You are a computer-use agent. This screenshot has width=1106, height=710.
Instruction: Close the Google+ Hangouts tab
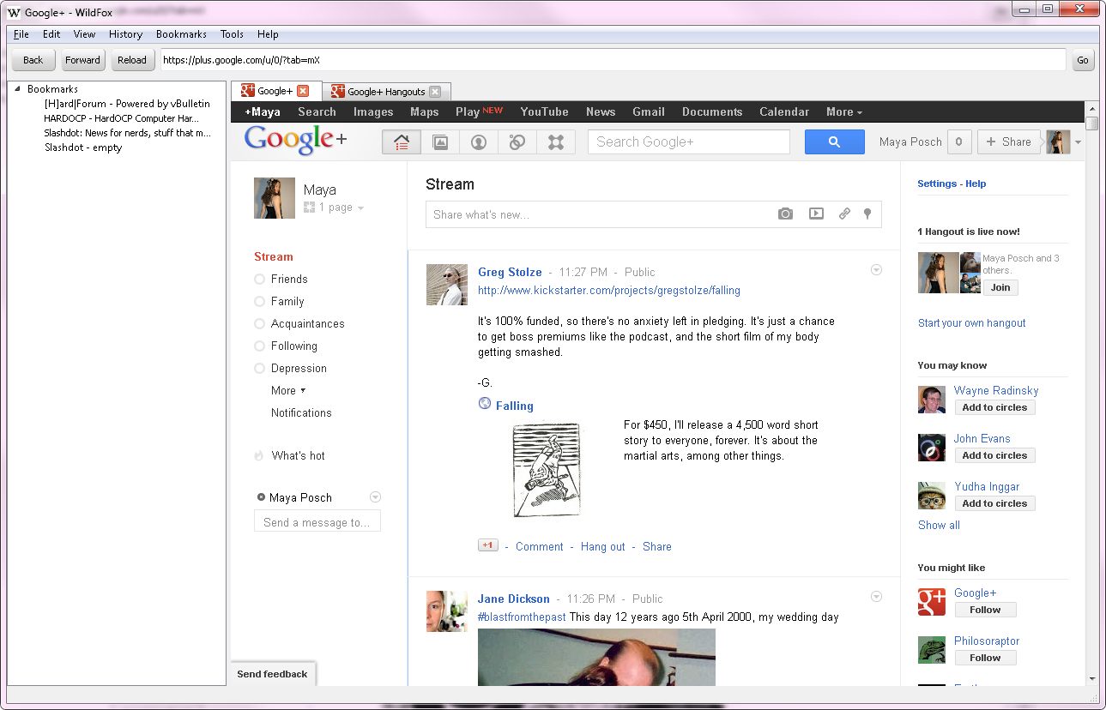435,92
